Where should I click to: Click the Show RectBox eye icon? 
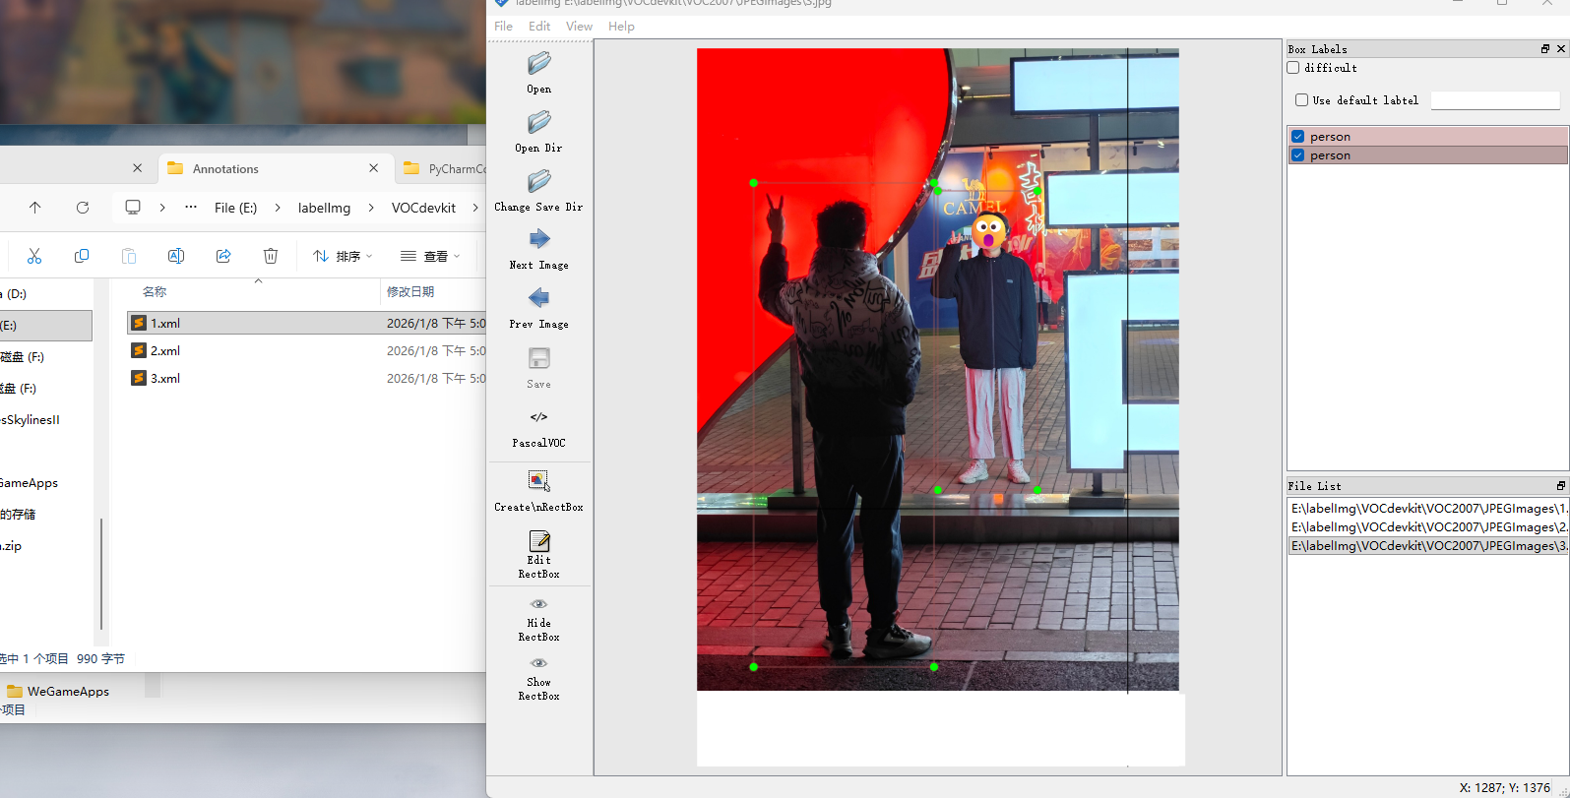point(538,663)
